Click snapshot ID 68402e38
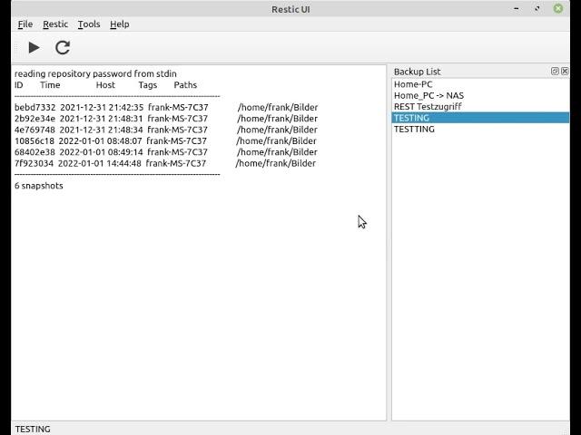581x435 pixels. coord(34,152)
